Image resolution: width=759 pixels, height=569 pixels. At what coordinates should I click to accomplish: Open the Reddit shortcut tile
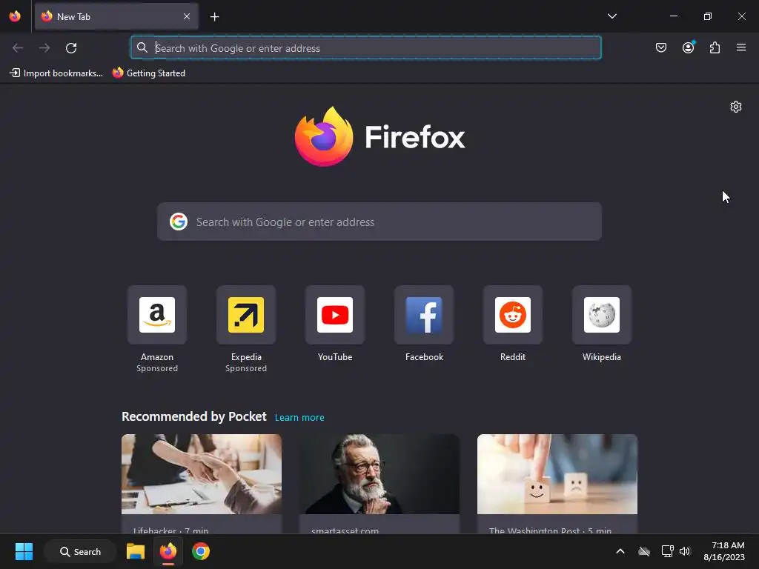[513, 315]
